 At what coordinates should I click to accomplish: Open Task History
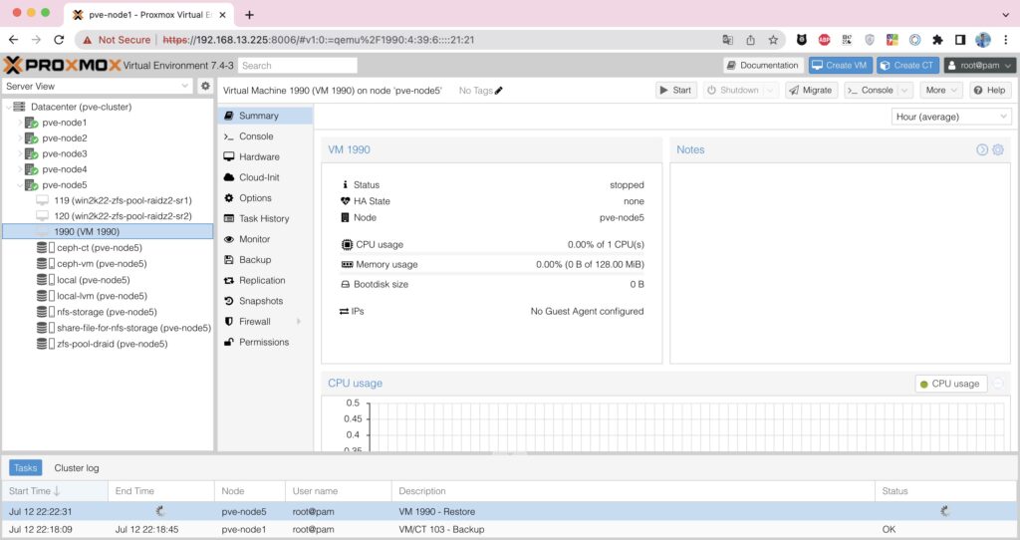point(265,218)
